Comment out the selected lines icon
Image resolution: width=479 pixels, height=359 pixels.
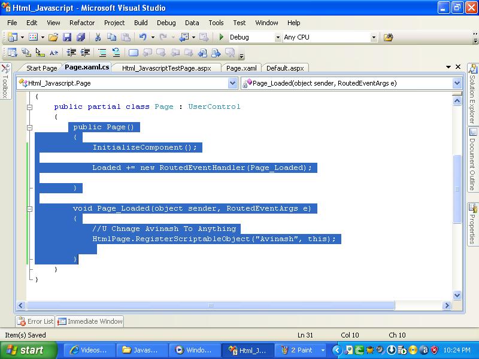coord(102,53)
